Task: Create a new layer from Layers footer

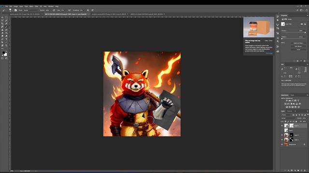Action: point(301,171)
